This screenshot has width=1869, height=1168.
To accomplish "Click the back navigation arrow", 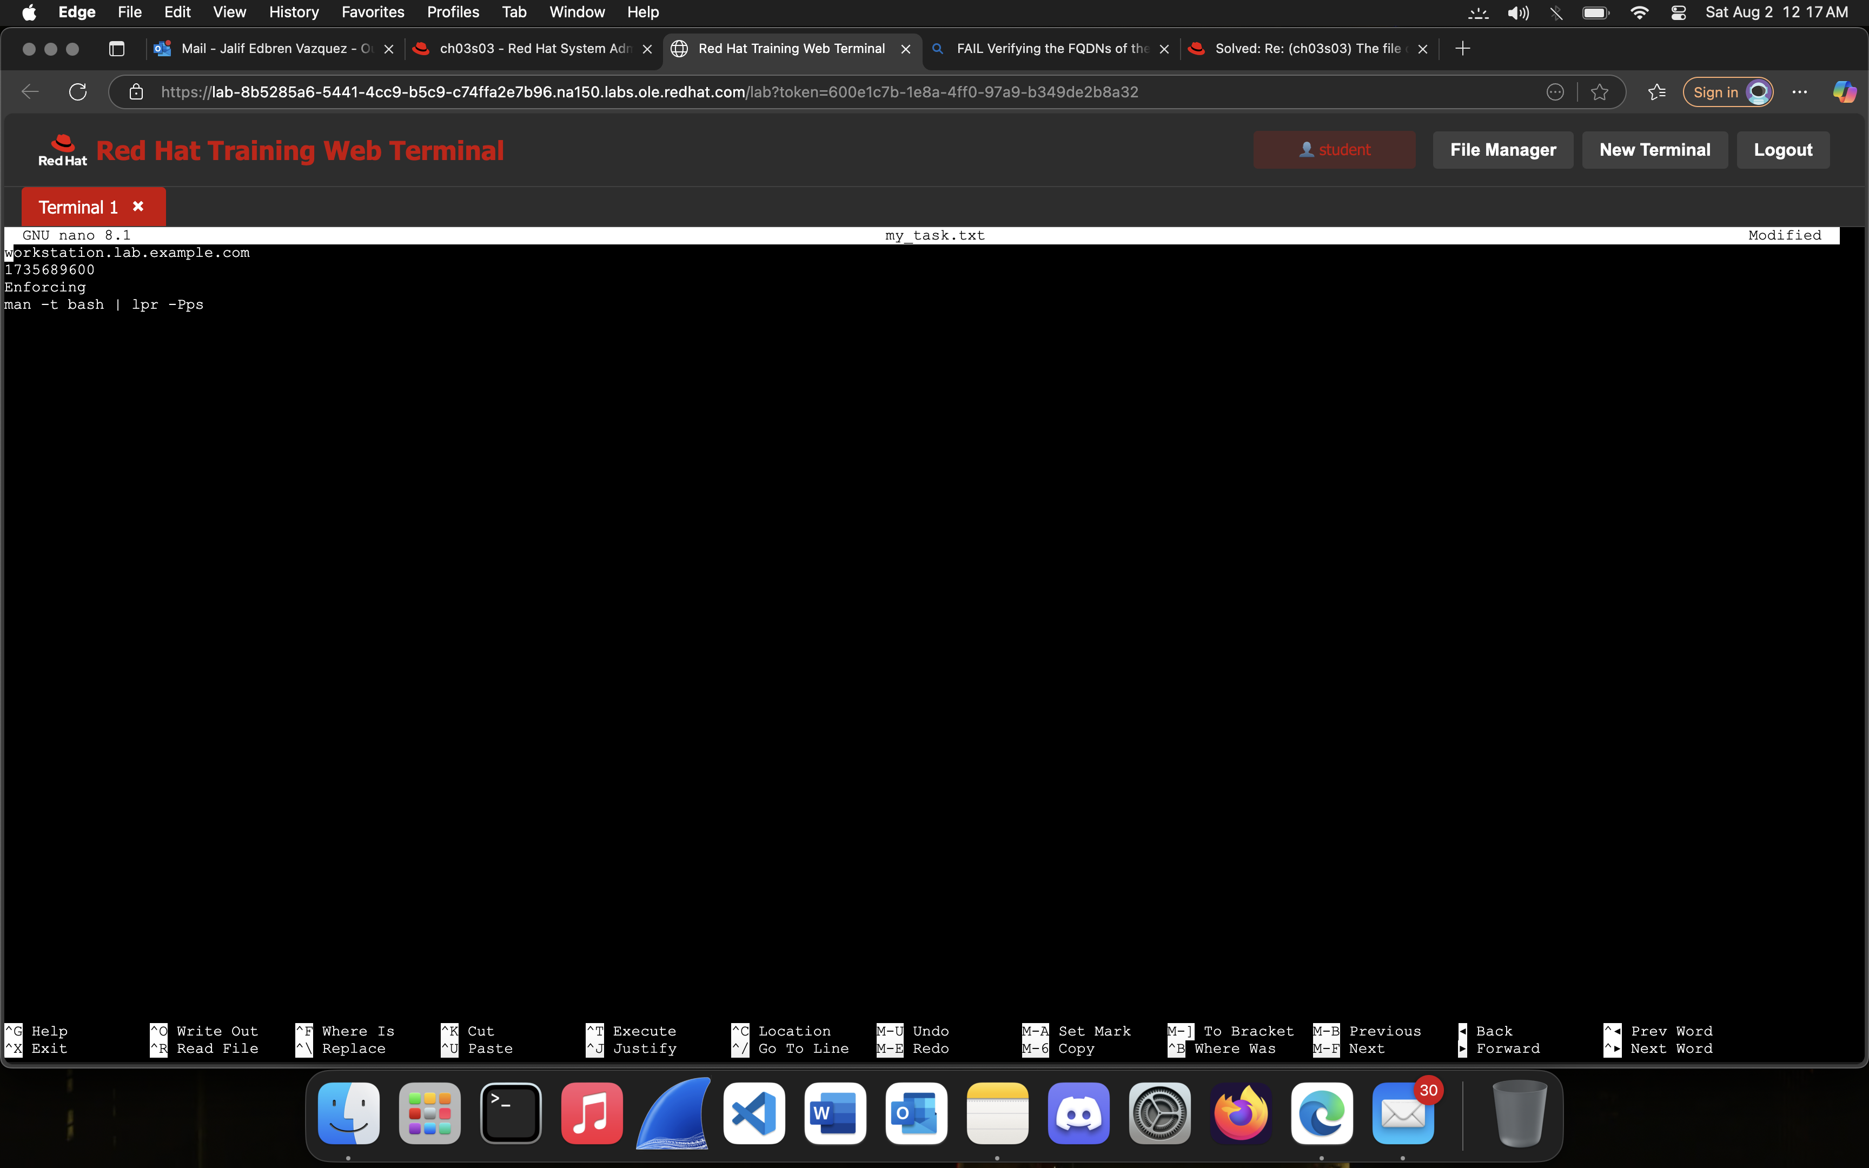I will (x=29, y=91).
